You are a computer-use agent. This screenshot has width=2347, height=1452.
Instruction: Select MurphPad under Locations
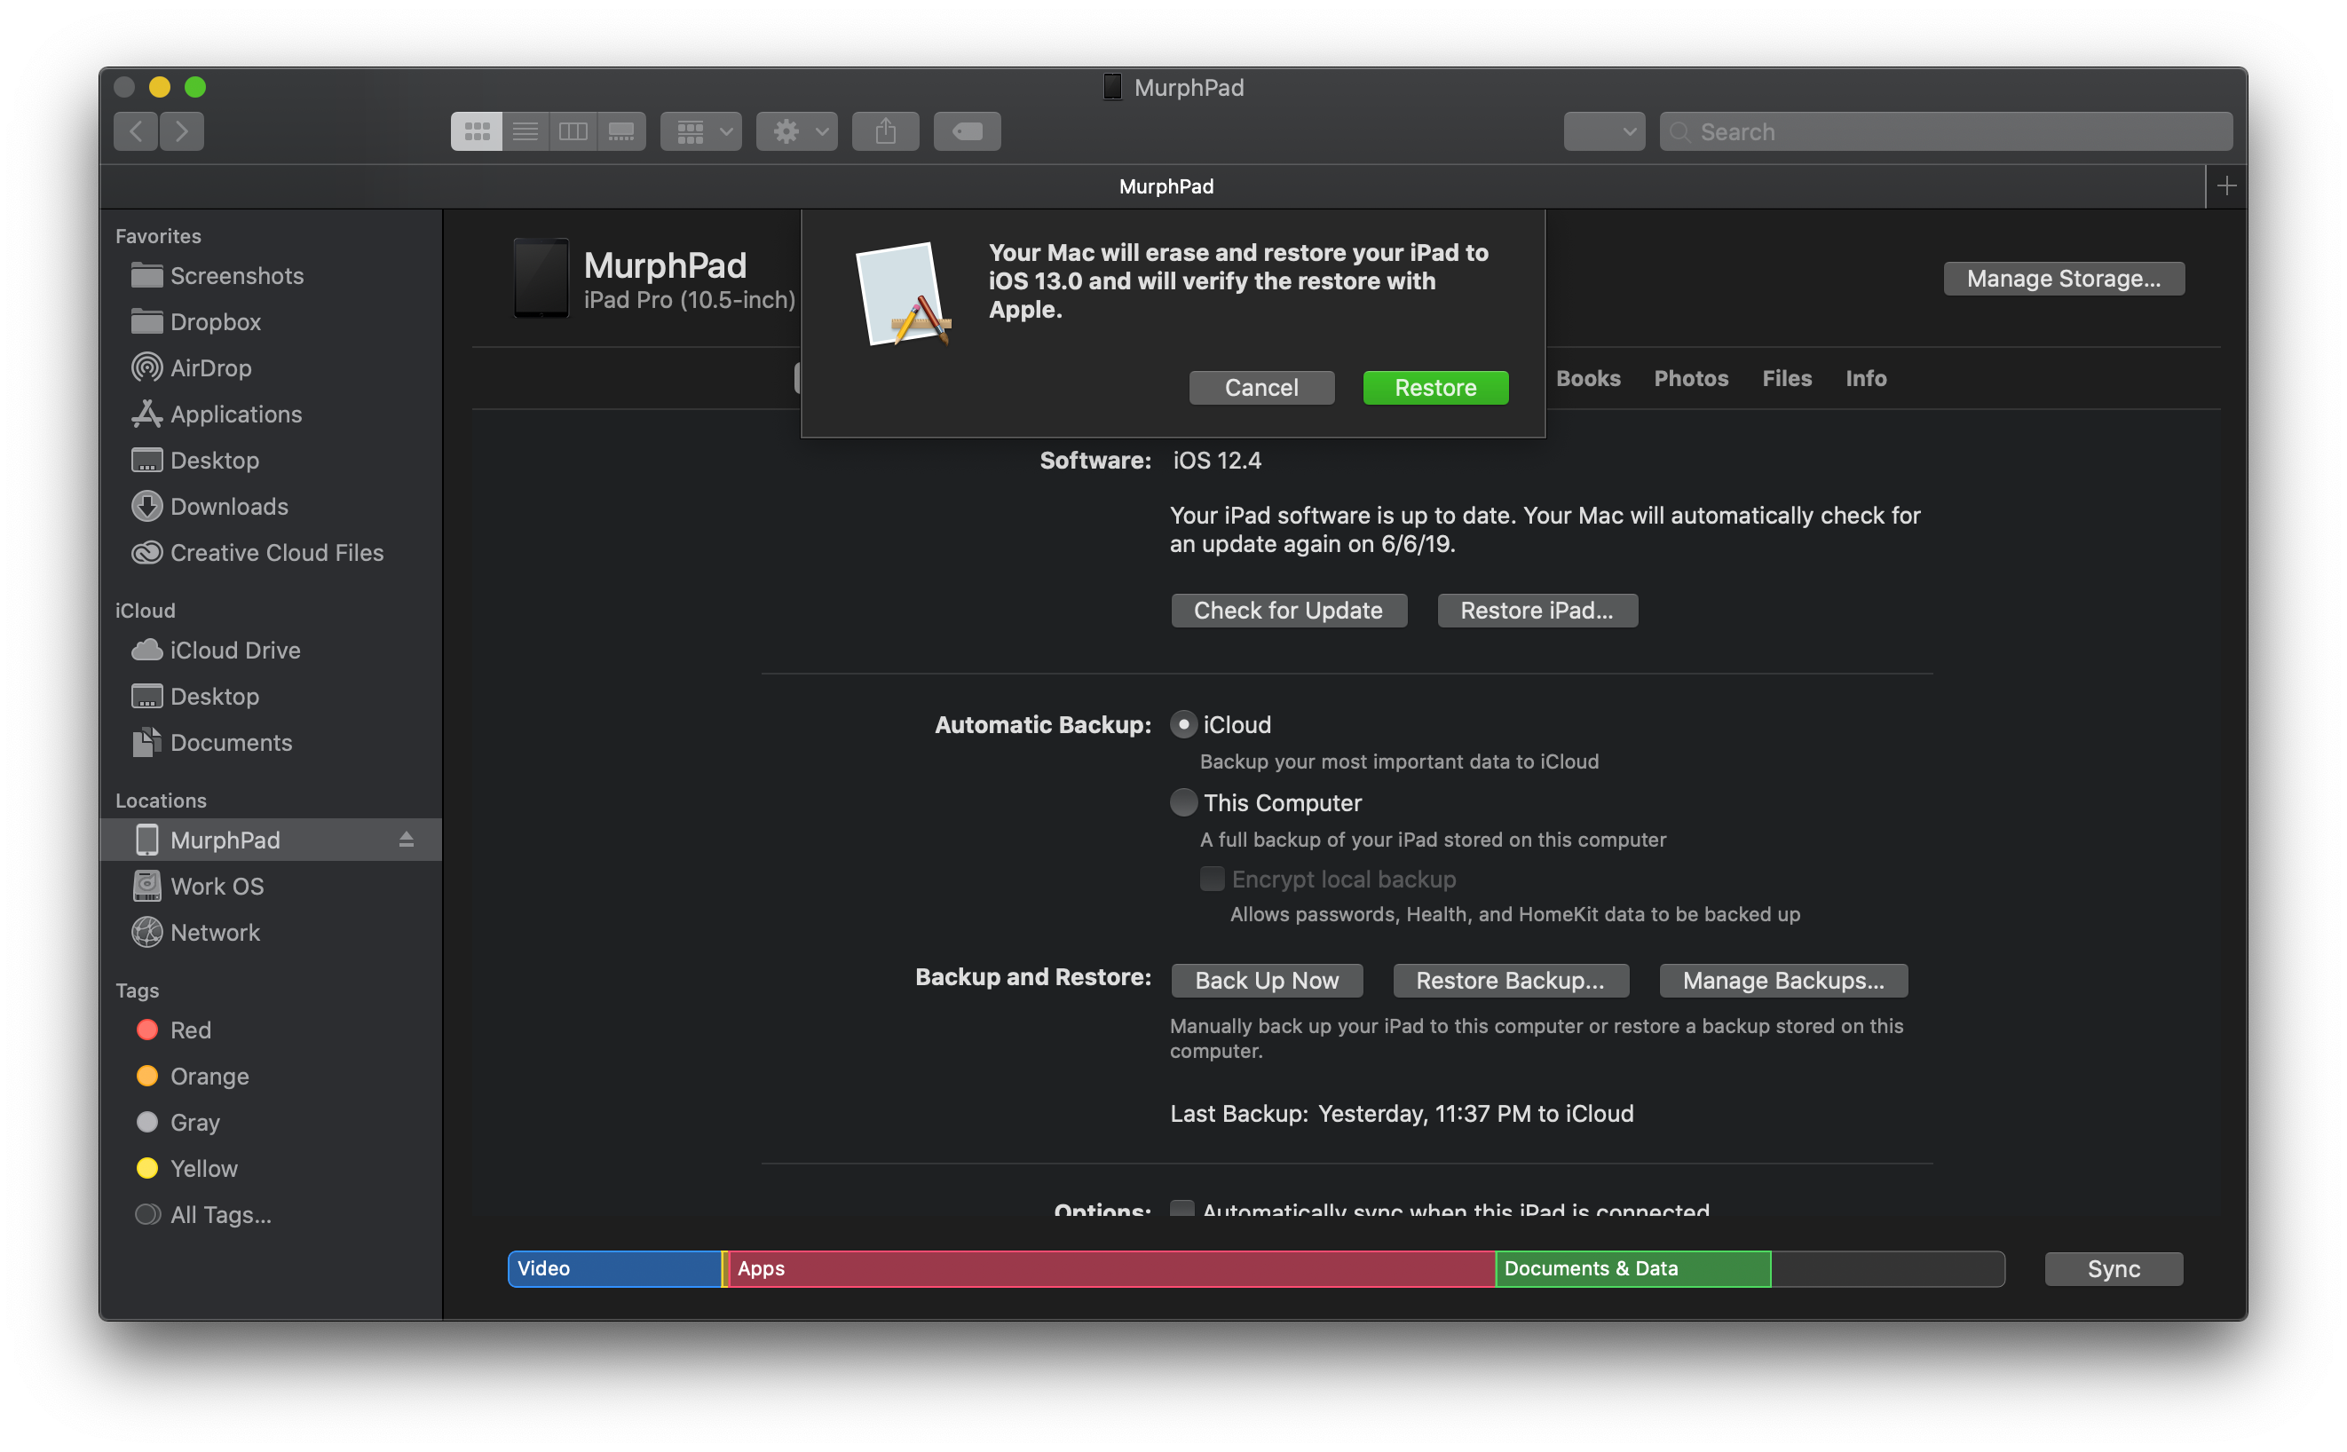[x=271, y=840]
